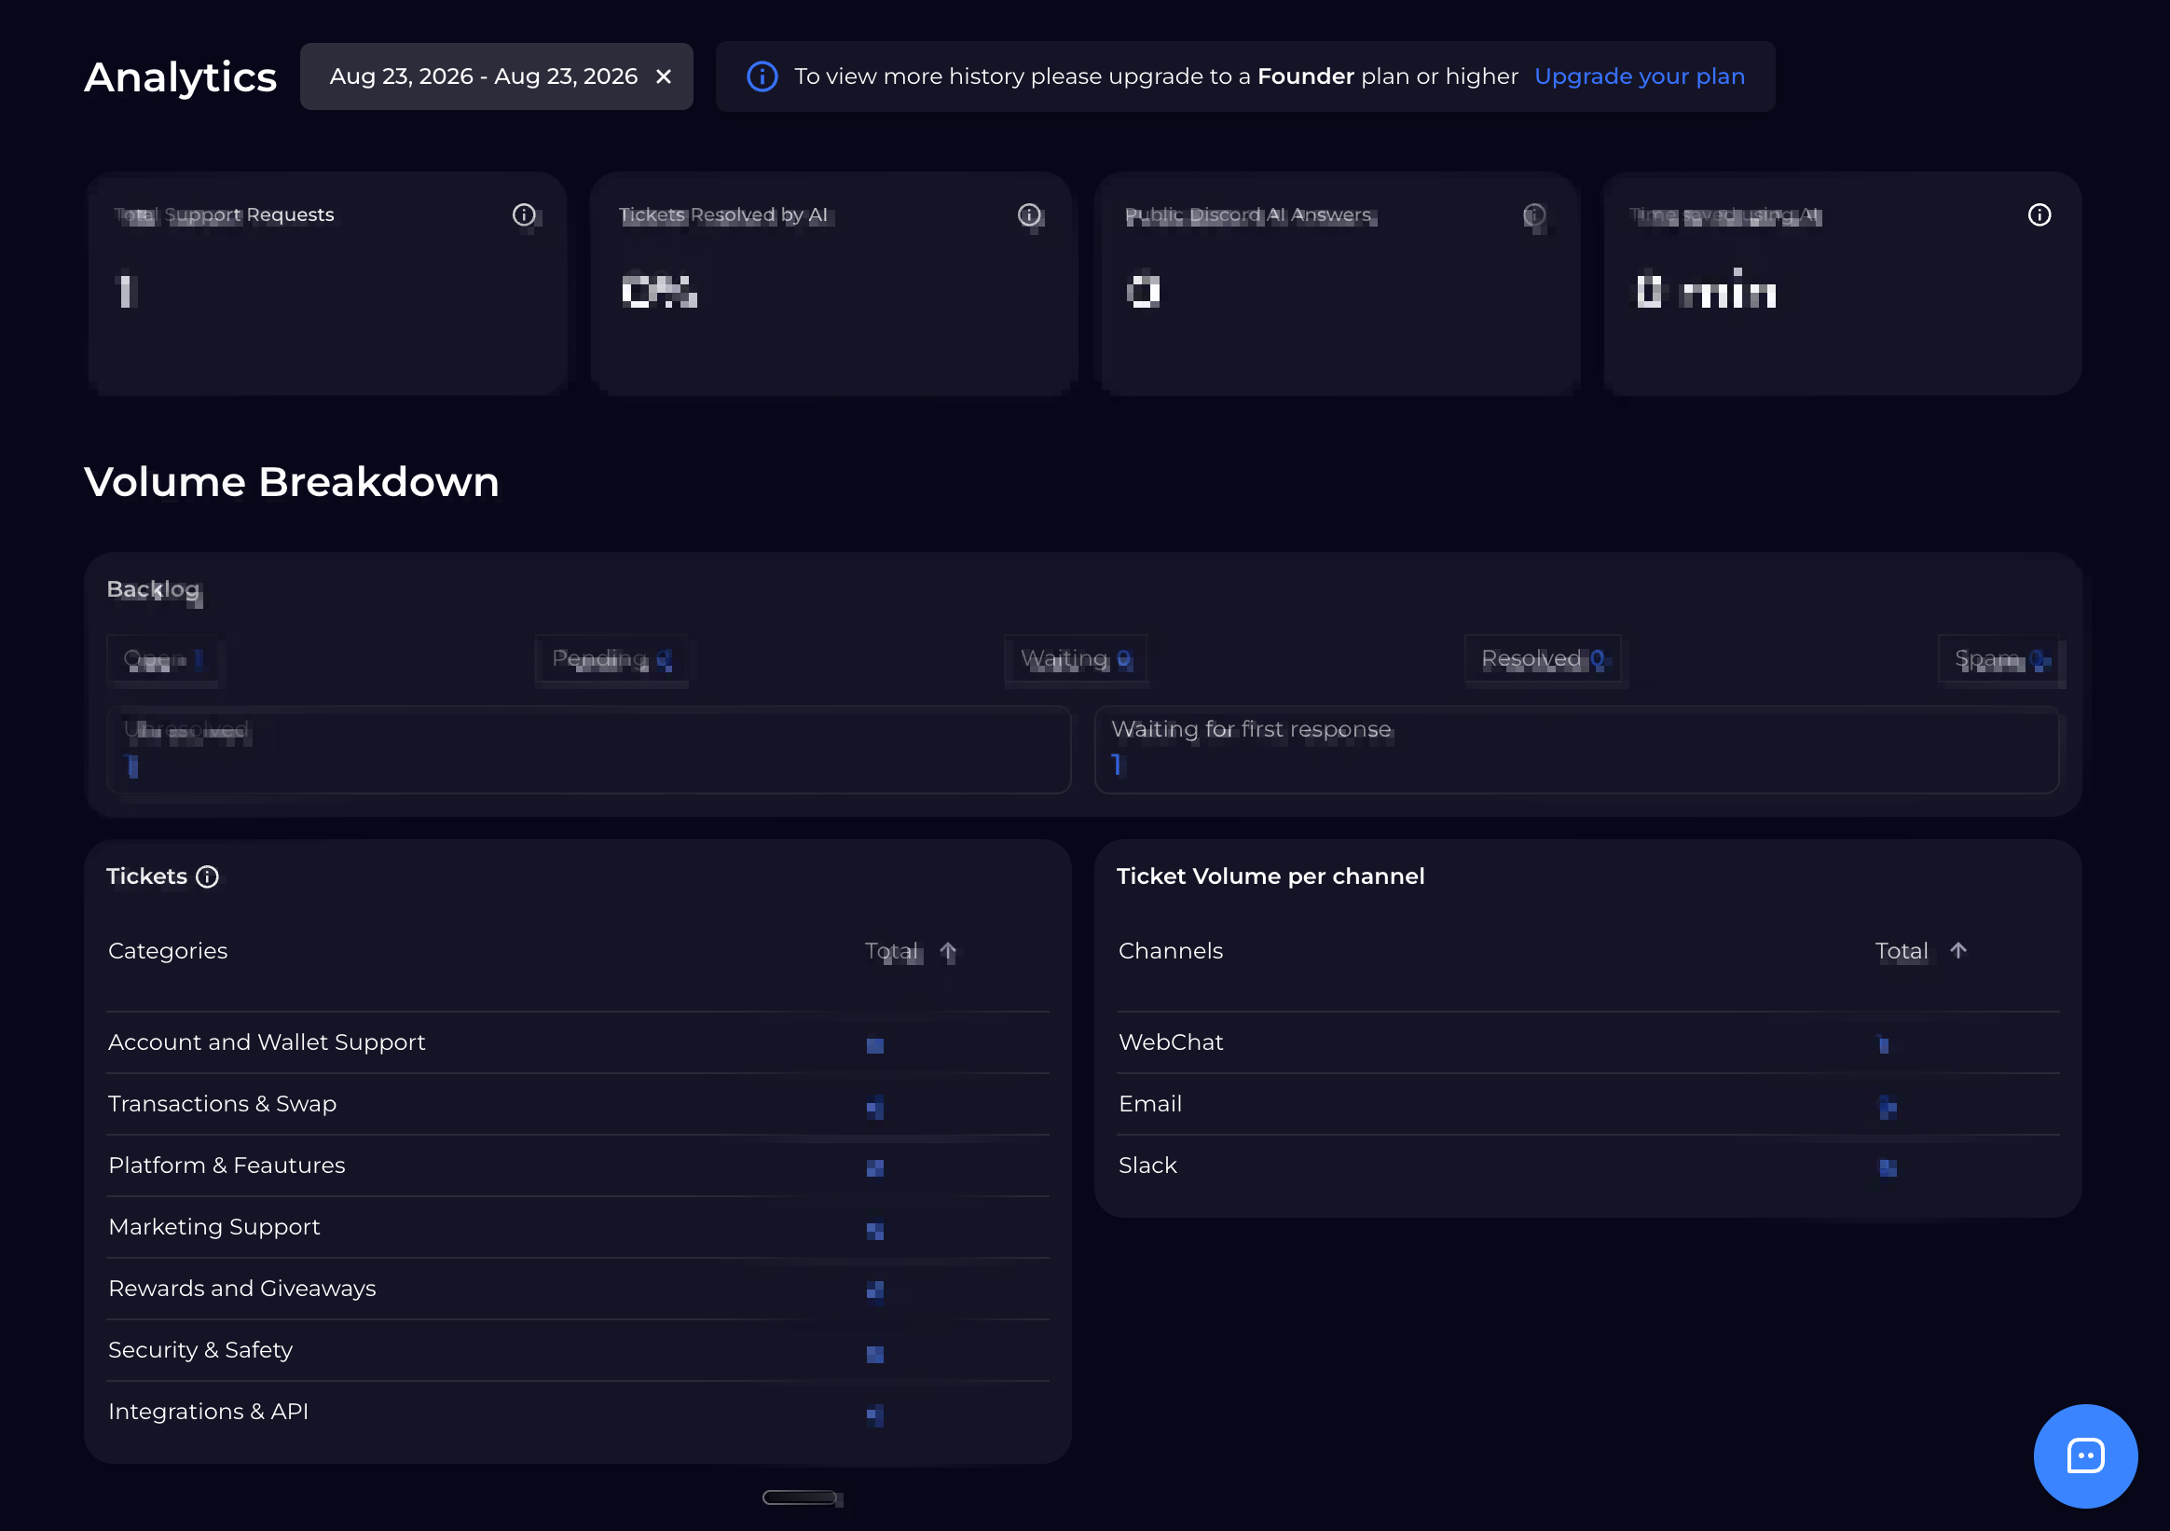This screenshot has width=2170, height=1531.
Task: Select the WebChat channel row
Action: click(1587, 1042)
